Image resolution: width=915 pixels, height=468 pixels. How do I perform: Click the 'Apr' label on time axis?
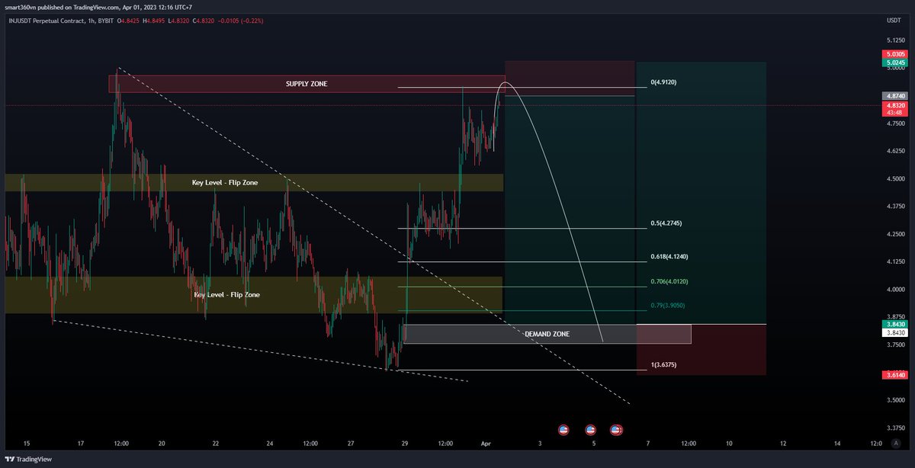click(485, 443)
